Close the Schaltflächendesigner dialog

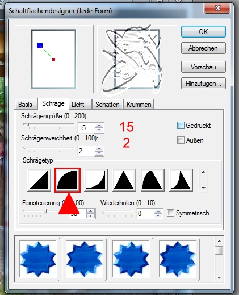[217, 8]
